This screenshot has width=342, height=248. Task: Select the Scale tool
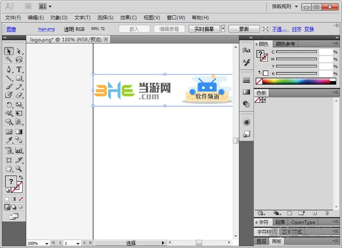click(x=19, y=105)
